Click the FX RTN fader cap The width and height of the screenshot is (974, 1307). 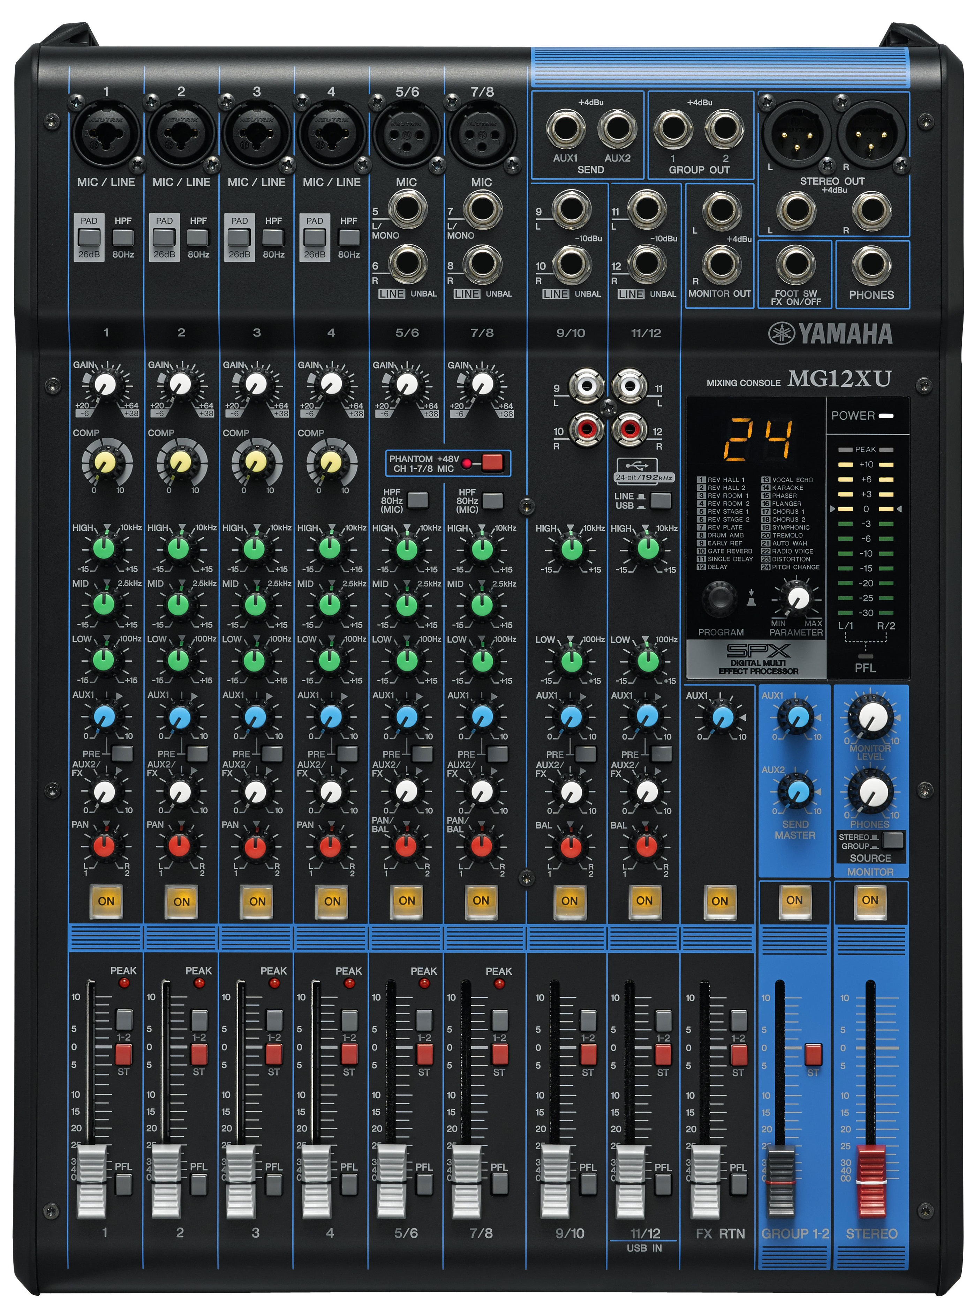click(x=705, y=1182)
